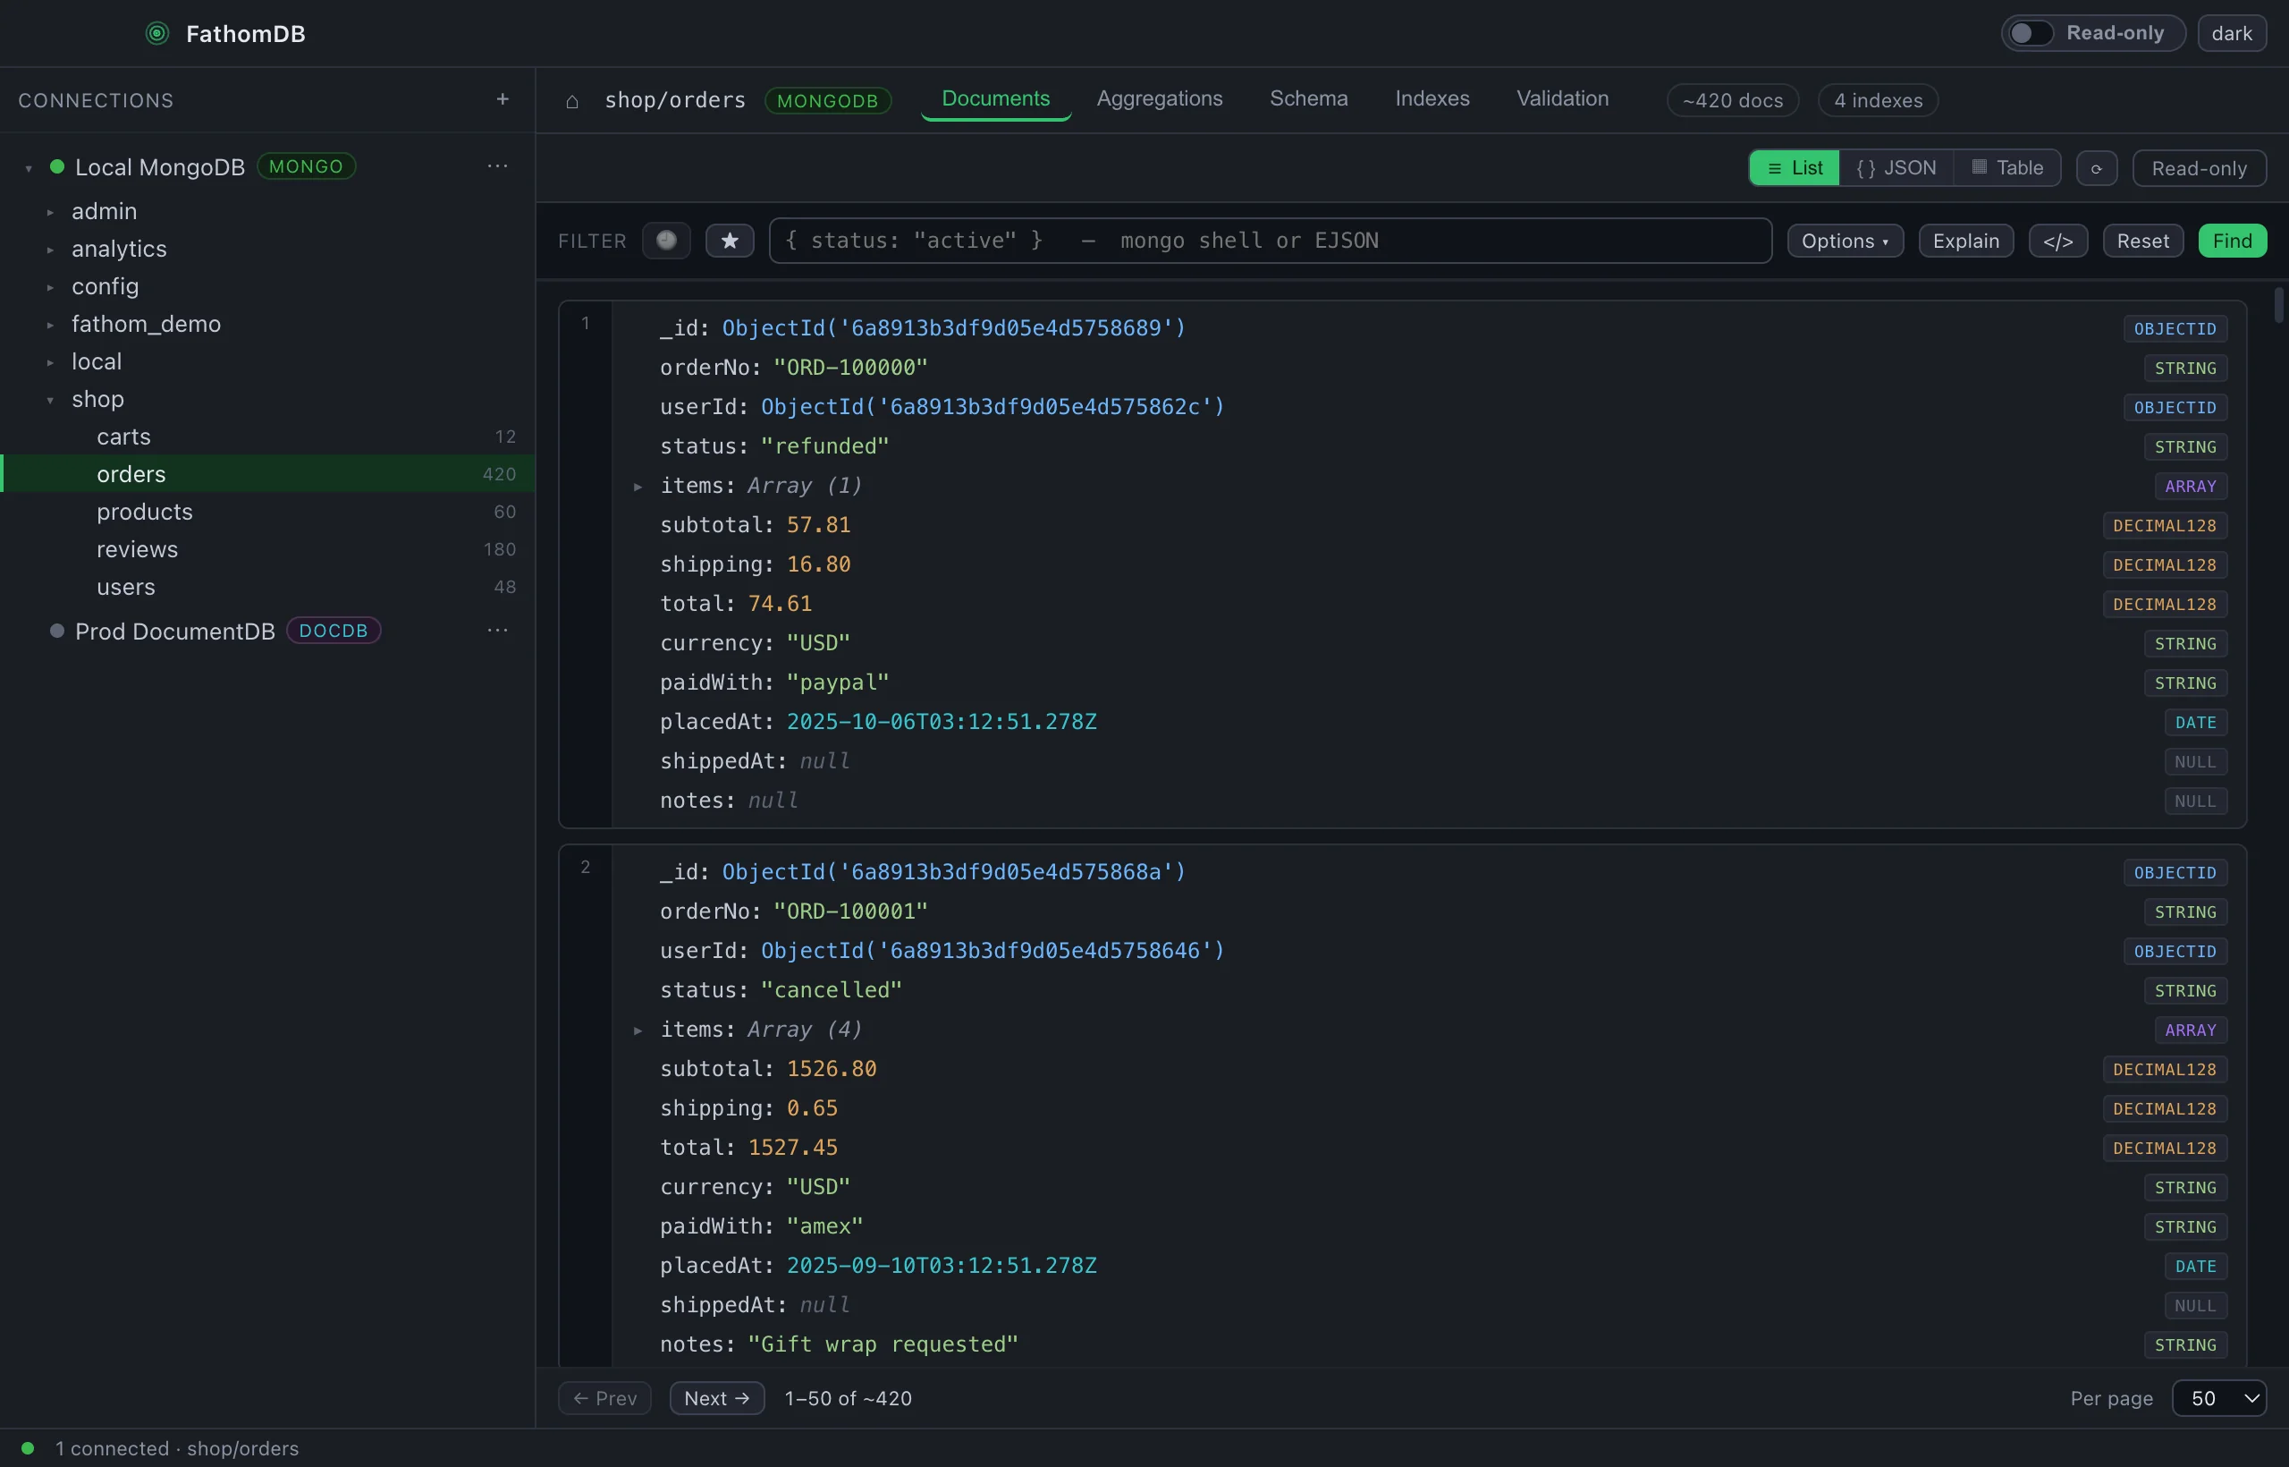Screen dimensions: 2289x1467
Task: Click document 1 total value 74.61
Action: click(780, 604)
